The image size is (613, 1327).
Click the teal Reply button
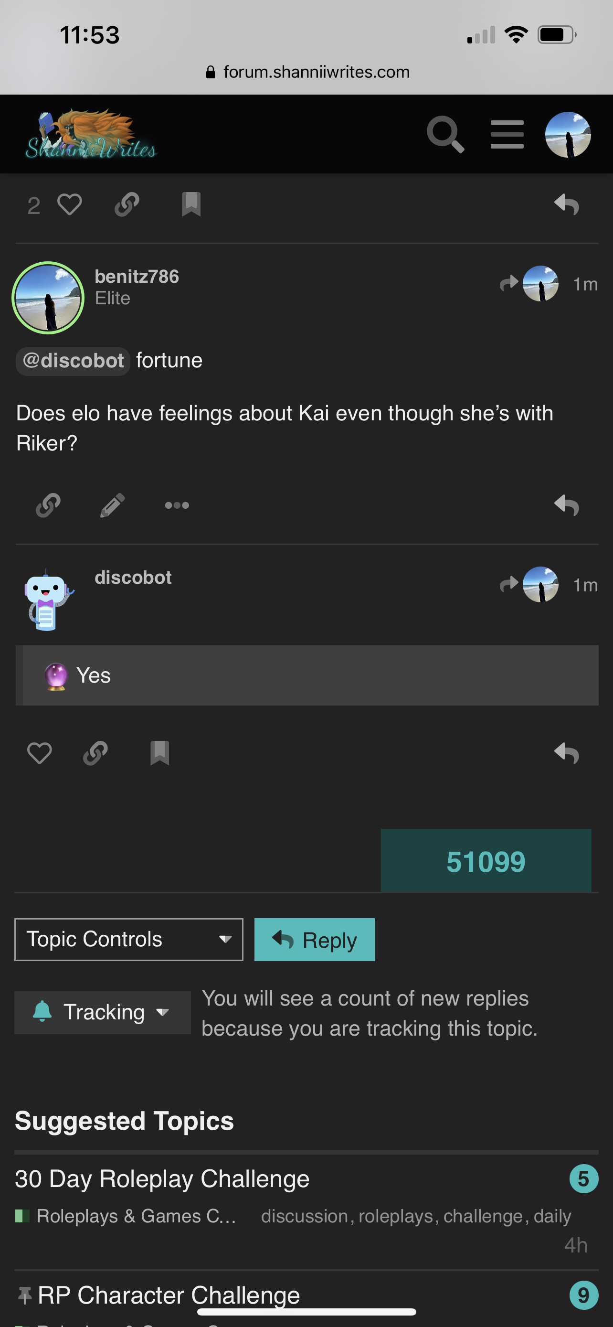click(x=315, y=939)
